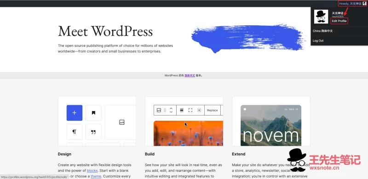Click the white dot logo on mountain image
The width and height of the screenshot is (368, 179).
(x=245, y=109)
